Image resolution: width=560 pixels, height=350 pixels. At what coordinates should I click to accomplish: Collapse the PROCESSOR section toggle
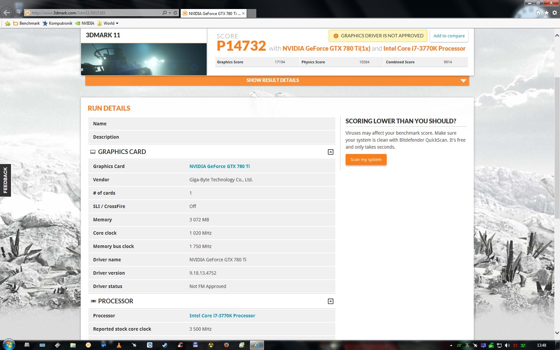tap(331, 301)
